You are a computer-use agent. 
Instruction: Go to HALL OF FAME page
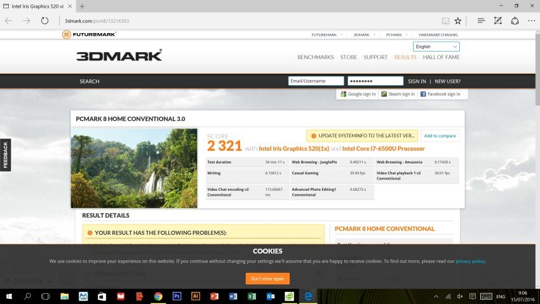[441, 57]
